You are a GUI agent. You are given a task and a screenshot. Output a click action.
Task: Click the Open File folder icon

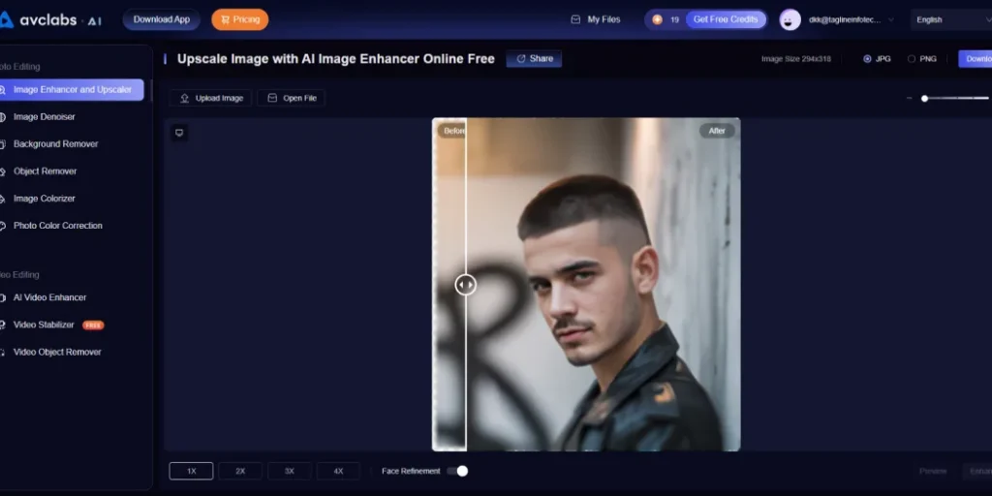pyautogui.click(x=272, y=98)
